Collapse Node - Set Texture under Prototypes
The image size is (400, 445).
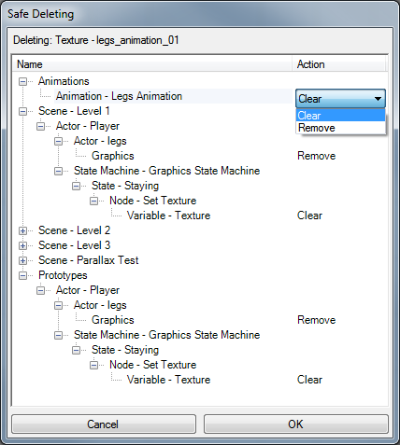click(94, 366)
